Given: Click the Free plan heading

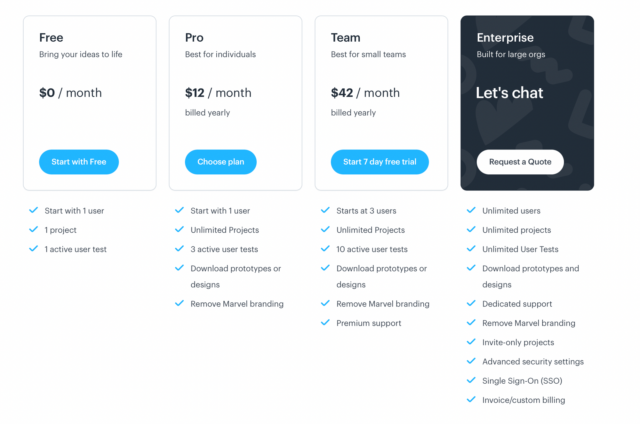Looking at the screenshot, I should [x=51, y=38].
